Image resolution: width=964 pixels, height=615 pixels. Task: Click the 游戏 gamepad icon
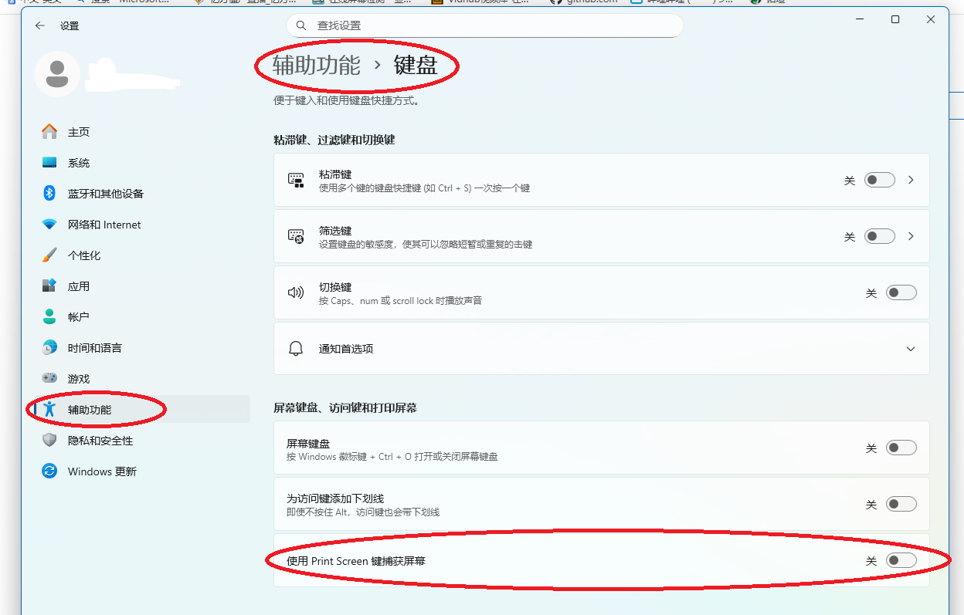pos(49,379)
